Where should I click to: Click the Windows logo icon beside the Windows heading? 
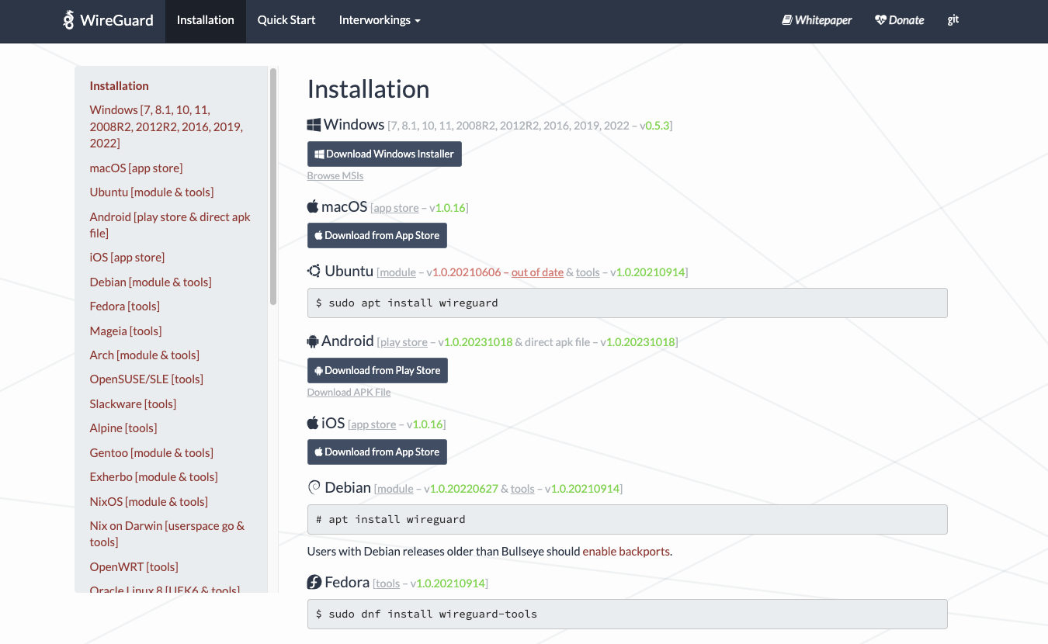(314, 125)
